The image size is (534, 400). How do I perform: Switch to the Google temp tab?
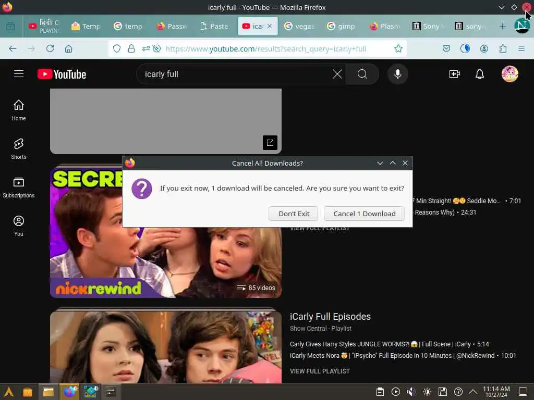pyautogui.click(x=128, y=26)
